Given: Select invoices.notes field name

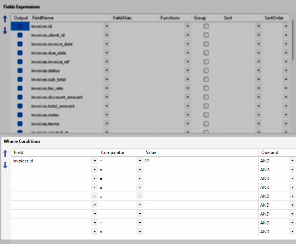Looking at the screenshot, I should (45, 115).
